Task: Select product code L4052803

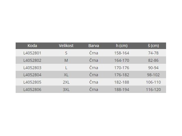Action: 32,68
